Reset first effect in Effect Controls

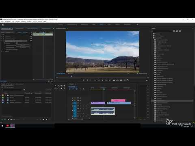point(31,36)
